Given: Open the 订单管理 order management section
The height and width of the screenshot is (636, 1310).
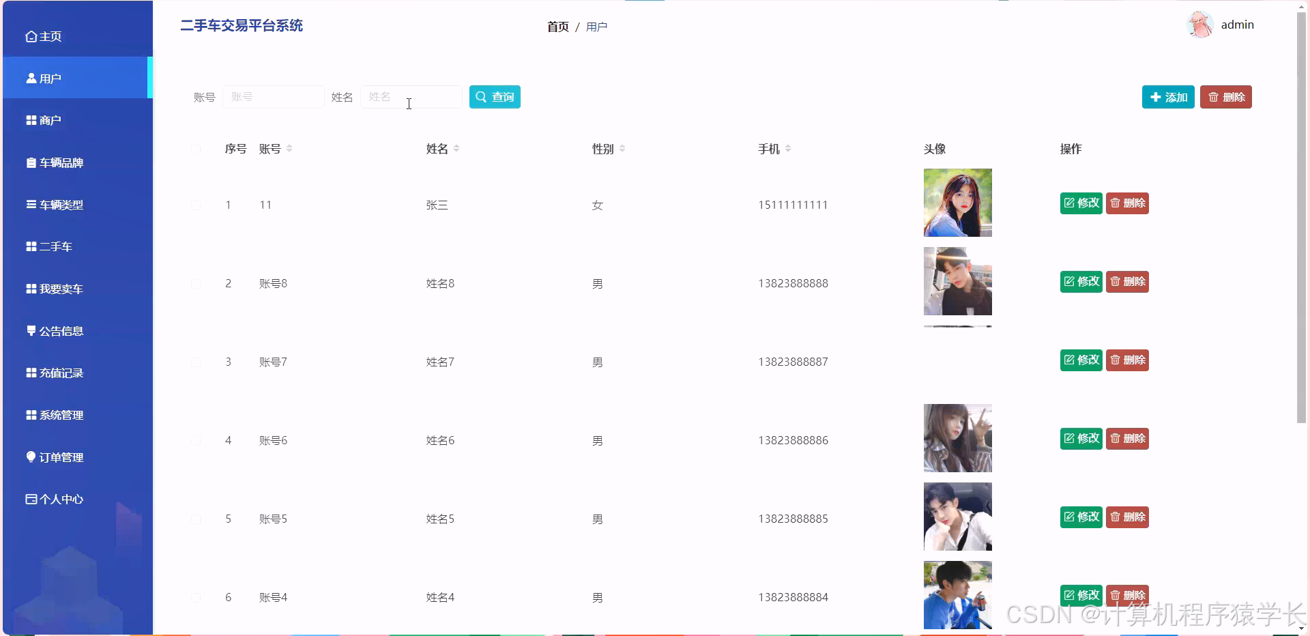Looking at the screenshot, I should click(x=60, y=457).
